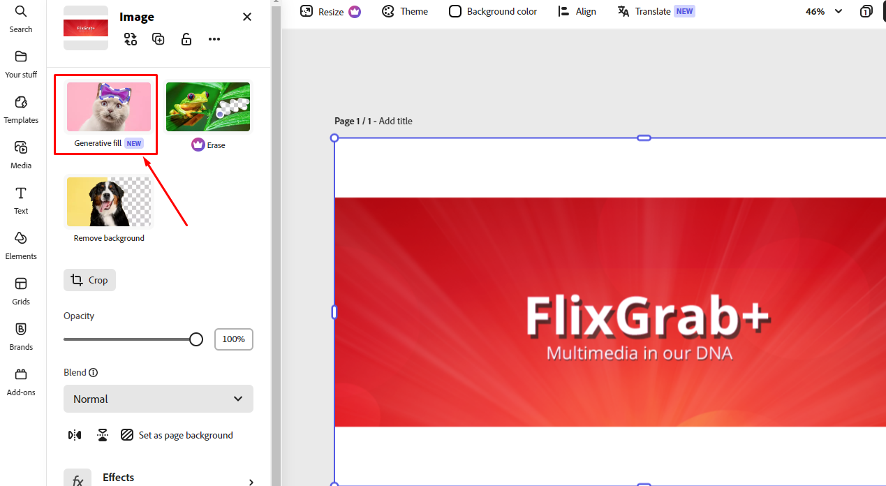The width and height of the screenshot is (886, 486).
Task: Open the Templates panel
Action: [x=21, y=110]
